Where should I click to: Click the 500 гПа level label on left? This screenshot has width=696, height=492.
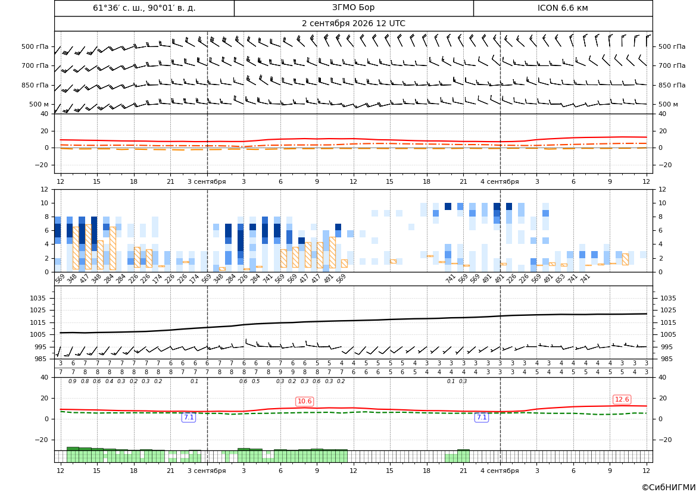tap(35, 46)
